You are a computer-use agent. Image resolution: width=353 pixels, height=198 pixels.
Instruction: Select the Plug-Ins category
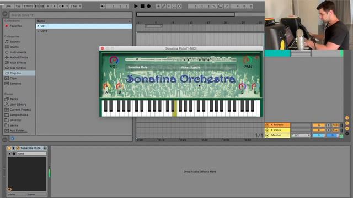click(x=19, y=73)
